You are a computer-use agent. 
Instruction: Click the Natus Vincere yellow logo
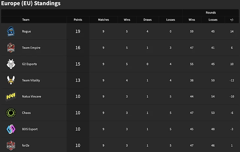(x=10, y=97)
